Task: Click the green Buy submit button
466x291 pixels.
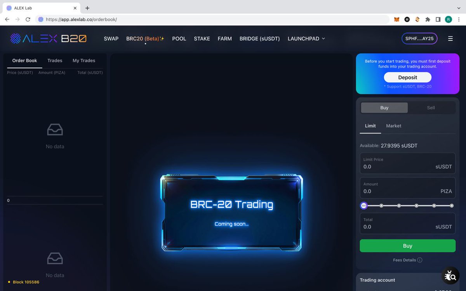Action: 408,246
